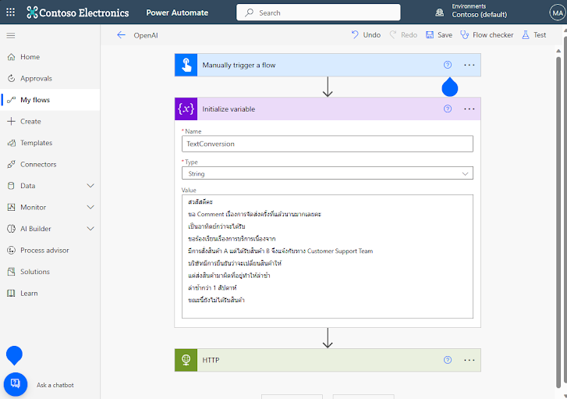Open help for Manually trigger a flow
The image size is (567, 399).
448,65
